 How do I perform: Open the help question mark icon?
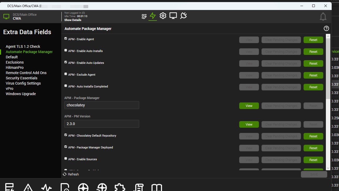(326, 29)
